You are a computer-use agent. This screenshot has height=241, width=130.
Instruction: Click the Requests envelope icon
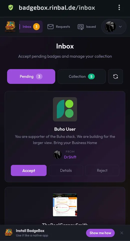point(50,27)
